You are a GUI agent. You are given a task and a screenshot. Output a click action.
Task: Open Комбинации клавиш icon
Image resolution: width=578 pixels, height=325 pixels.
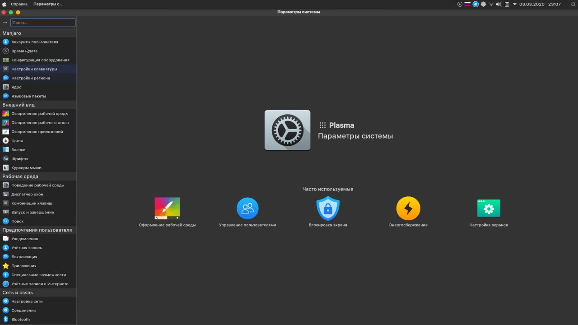(5, 204)
